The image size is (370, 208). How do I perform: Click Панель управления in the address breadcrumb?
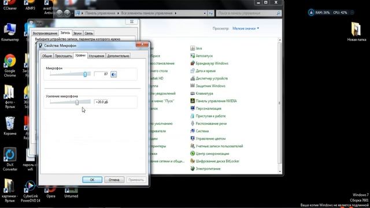pos(100,13)
